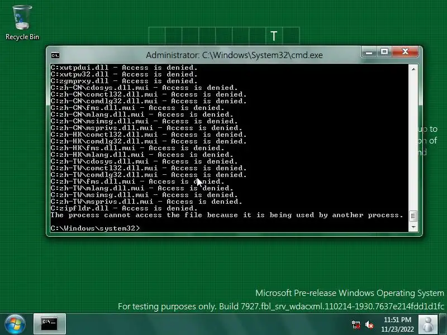Click the 'zh-CN\mlang.dll.mui' output line
Image resolution: width=447 pixels, height=335 pixels.
point(142,114)
